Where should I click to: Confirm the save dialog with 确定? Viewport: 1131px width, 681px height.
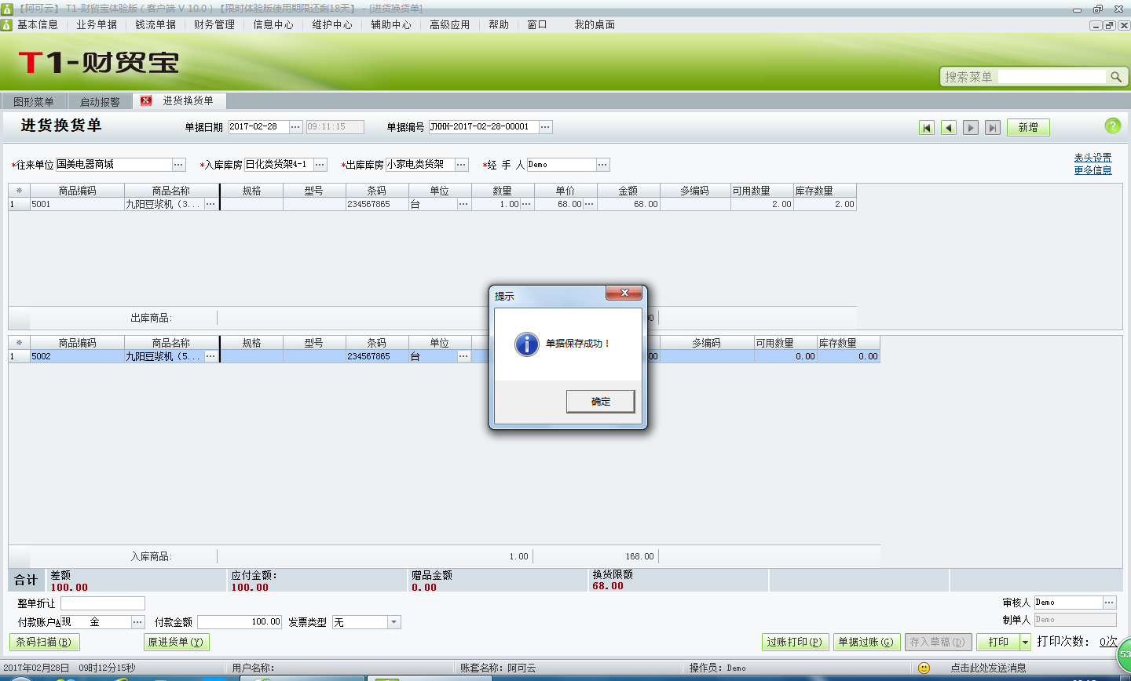[x=600, y=401]
